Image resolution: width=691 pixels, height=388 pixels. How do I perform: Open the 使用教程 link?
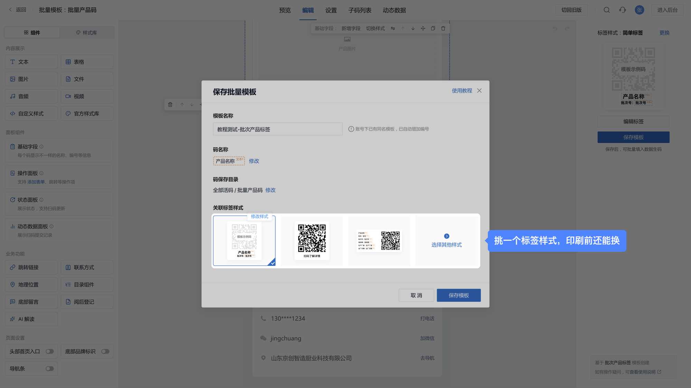pos(462,90)
